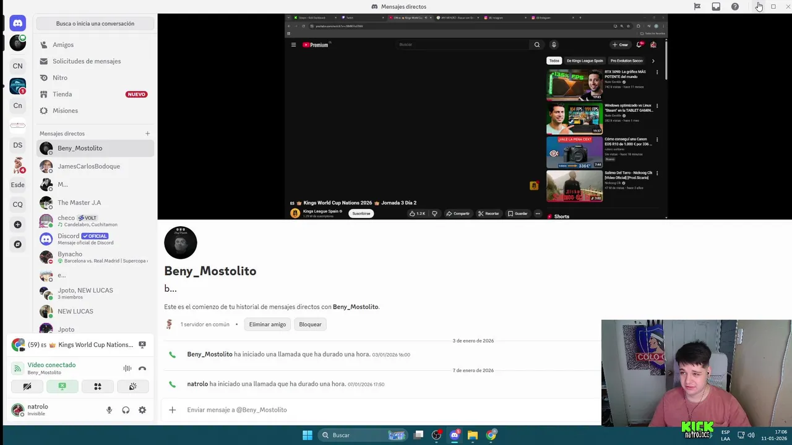Screen dimensions: 792x445
Task: Click the ESP LAA language indicator
Action: [725, 435]
